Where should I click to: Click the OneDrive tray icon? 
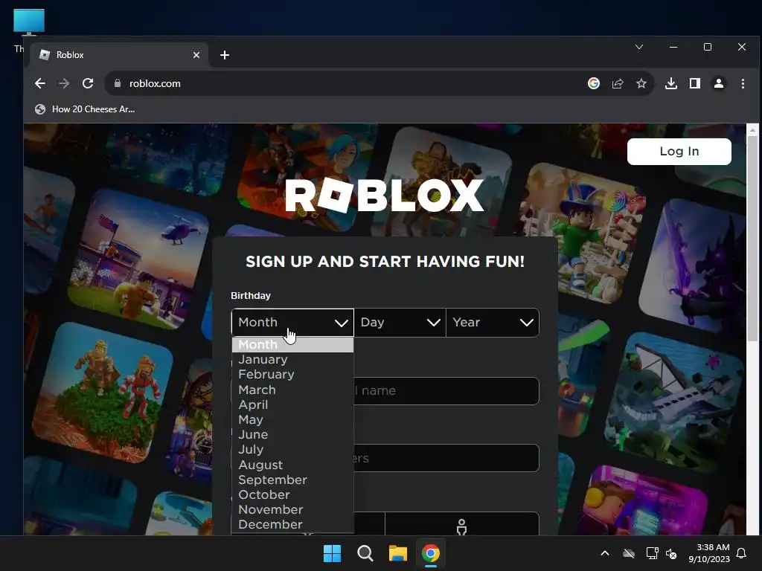tap(629, 553)
